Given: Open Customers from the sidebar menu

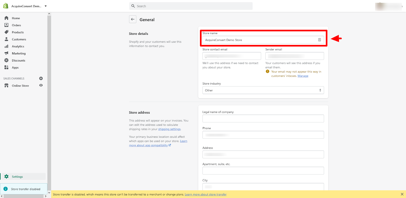Looking at the screenshot, I should pyautogui.click(x=19, y=39).
